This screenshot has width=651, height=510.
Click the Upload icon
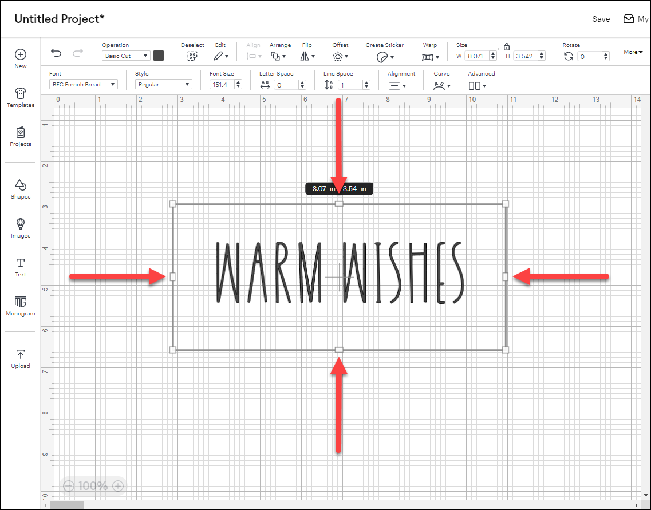point(21,358)
